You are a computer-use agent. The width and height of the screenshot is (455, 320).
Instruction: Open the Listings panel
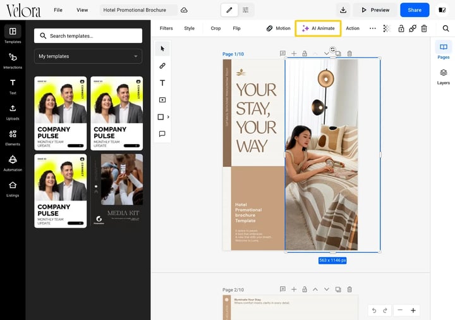point(13,188)
